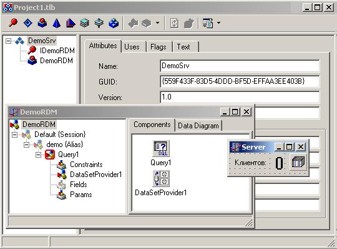Click the Union toolbar icon
Viewport: 337px width, 249px height.
[x=99, y=23]
